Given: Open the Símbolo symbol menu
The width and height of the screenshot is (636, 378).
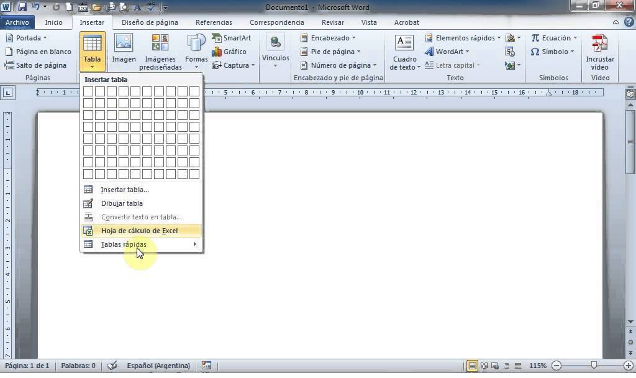Looking at the screenshot, I should click(x=552, y=52).
